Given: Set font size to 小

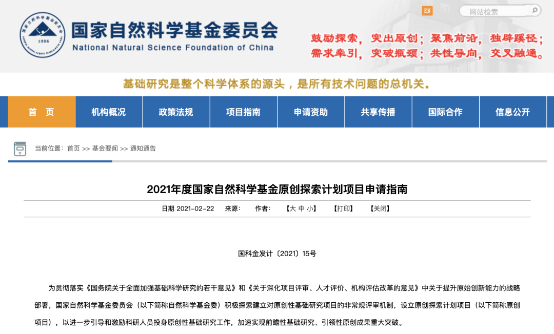Looking at the screenshot, I should 310,208.
